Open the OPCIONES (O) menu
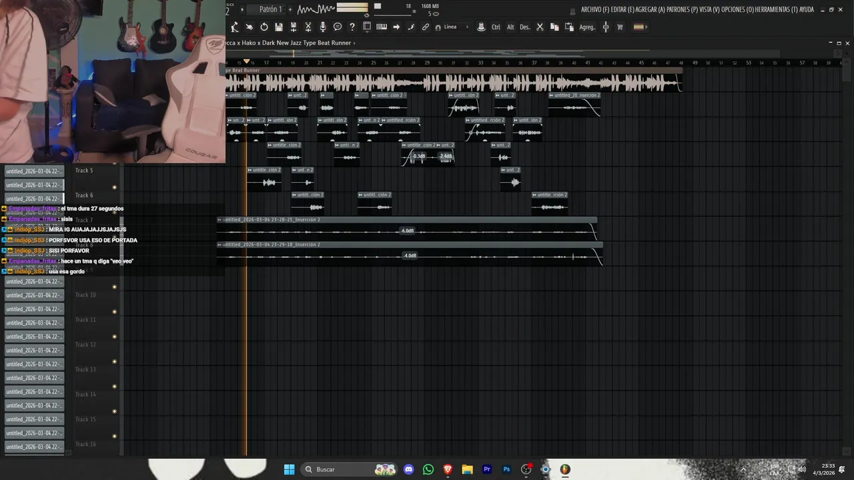 (737, 9)
